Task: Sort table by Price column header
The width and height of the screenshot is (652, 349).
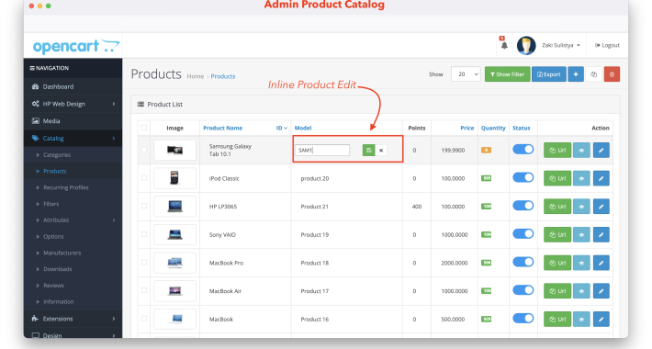Action: 467,128
